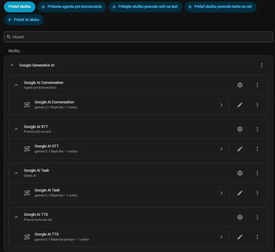Open three-dot menu of Google AI Task entry row
This screenshot has height=252, width=275.
point(257,193)
